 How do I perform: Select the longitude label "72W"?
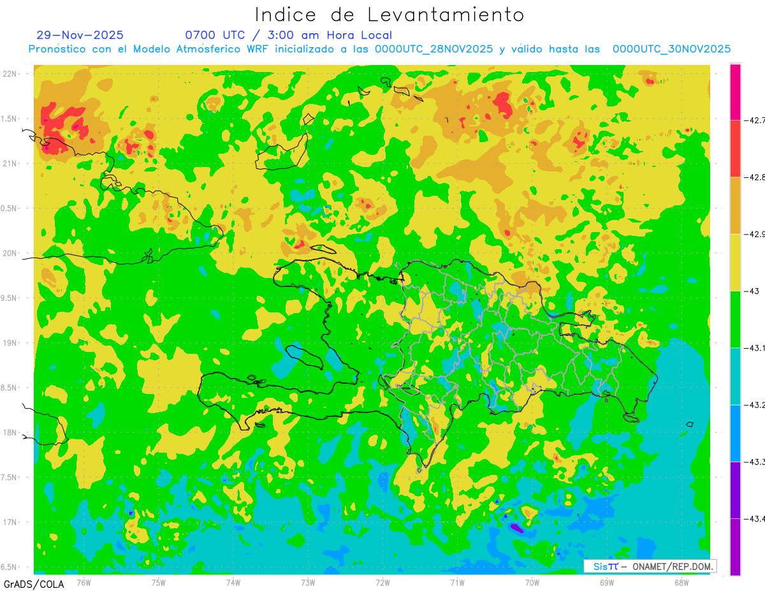click(x=382, y=582)
